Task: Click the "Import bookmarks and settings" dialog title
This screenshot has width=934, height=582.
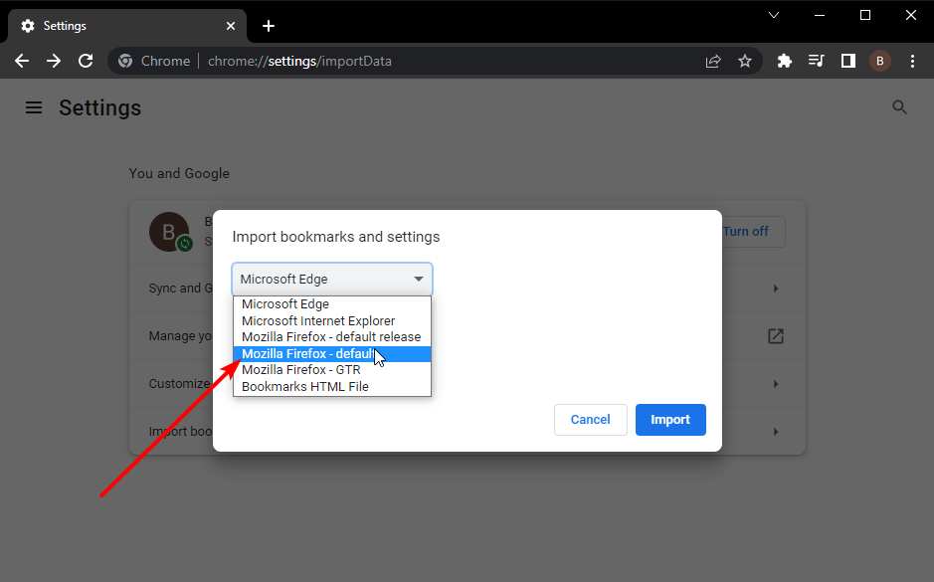Action: pos(336,237)
